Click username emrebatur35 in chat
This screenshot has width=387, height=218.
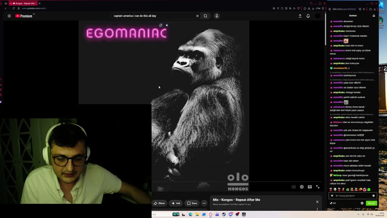pos(340,68)
